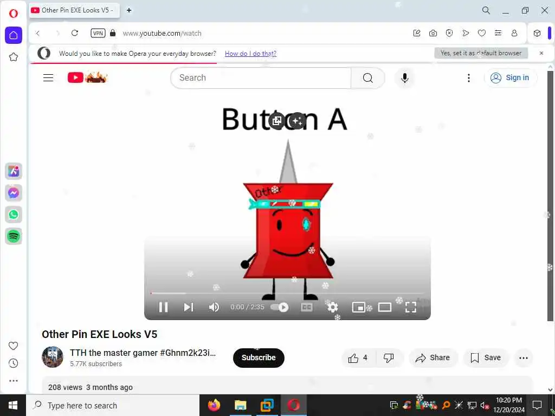Go to Opera start page home icon
Screen dimensions: 555x416
click(x=14, y=35)
